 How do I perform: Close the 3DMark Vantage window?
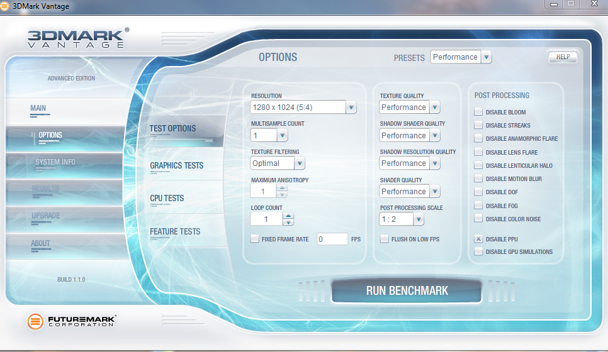(594, 4)
